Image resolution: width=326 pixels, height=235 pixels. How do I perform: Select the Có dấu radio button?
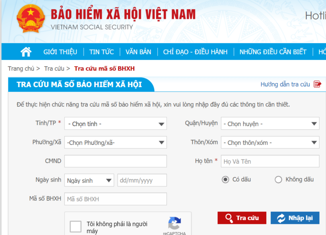[x=226, y=179]
